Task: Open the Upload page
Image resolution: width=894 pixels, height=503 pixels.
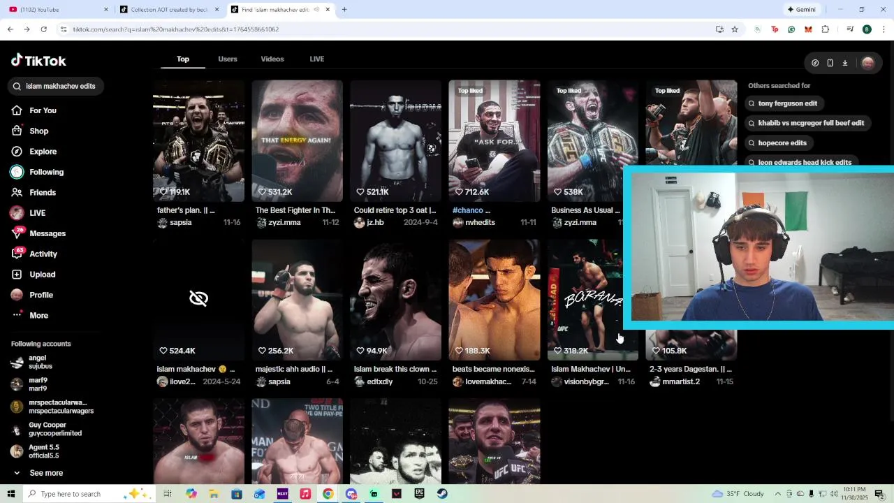Action: coord(43,275)
